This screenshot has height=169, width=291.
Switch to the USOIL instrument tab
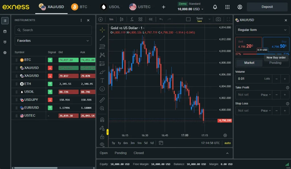tap(110, 7)
